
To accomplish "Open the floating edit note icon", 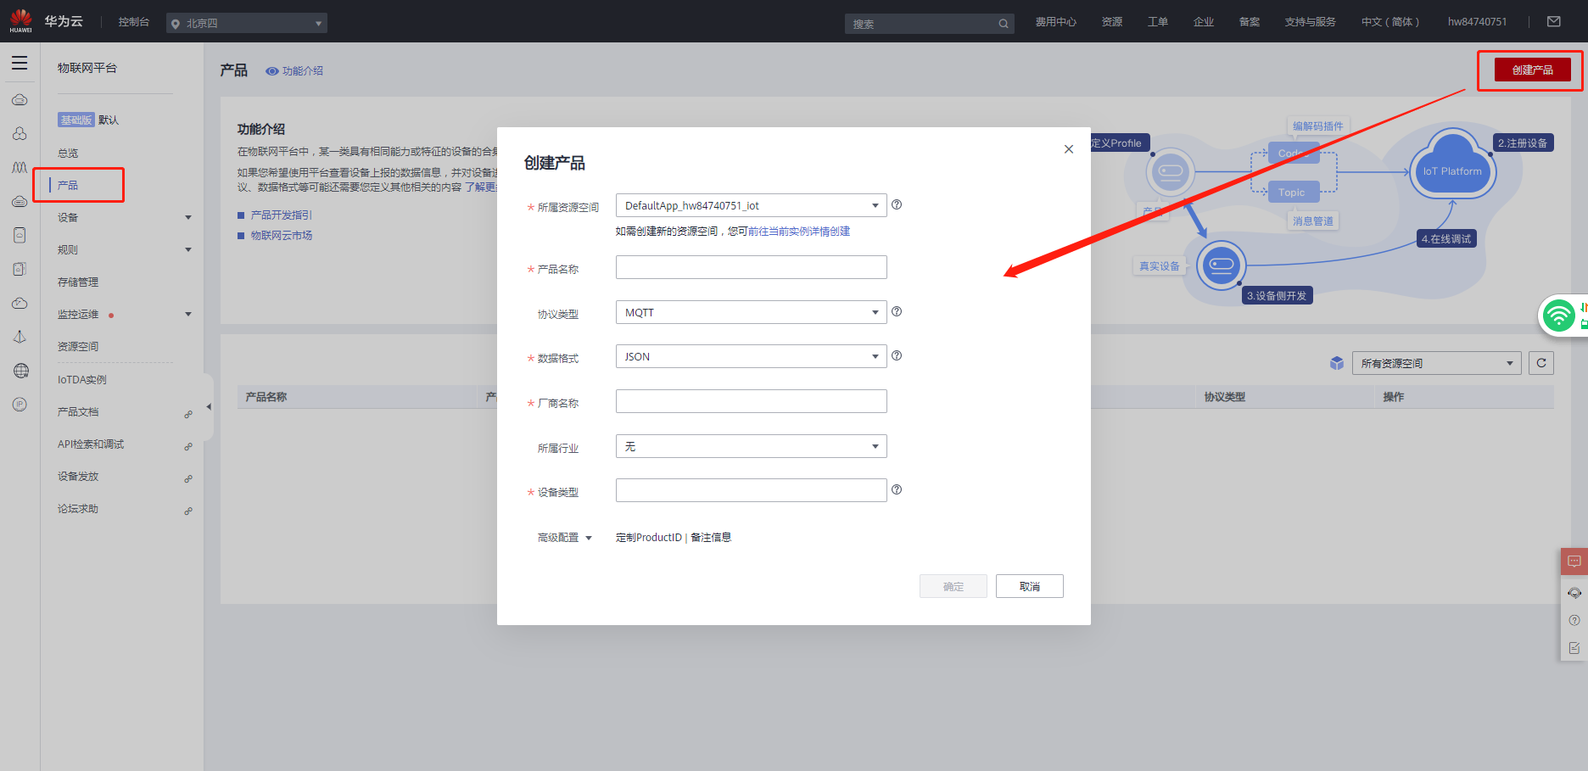I will click(1574, 648).
